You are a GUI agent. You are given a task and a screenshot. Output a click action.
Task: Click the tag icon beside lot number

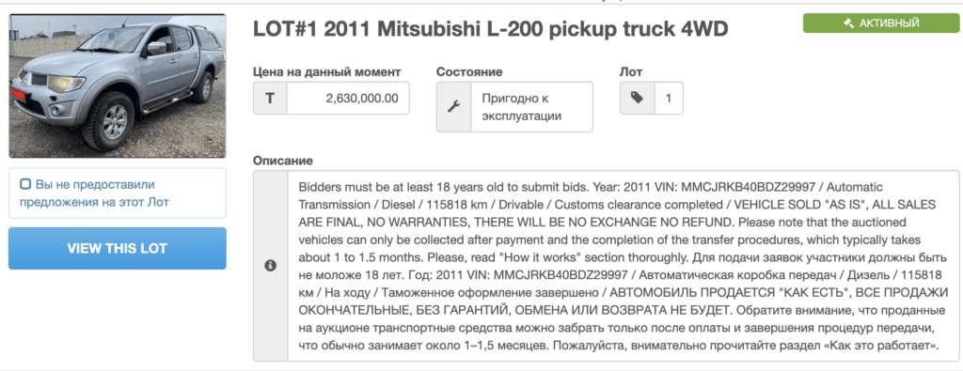coord(637,98)
